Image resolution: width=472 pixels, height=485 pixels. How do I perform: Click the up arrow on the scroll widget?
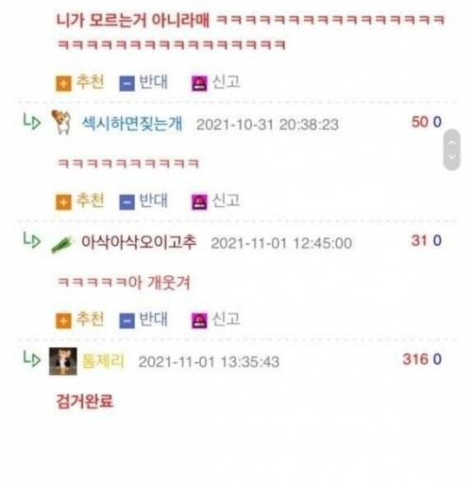(452, 143)
